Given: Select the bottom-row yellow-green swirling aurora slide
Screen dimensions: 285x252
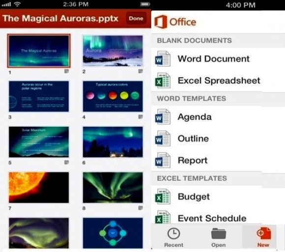Looking at the screenshot, I should point(39,233).
